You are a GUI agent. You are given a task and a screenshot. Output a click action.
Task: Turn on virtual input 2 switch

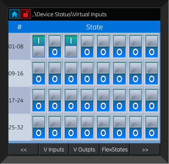click(55, 46)
